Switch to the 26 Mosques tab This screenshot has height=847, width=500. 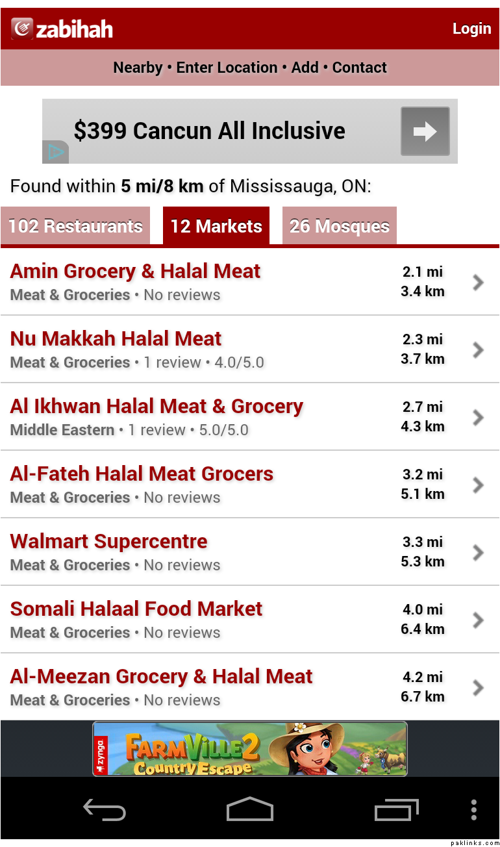pos(339,226)
